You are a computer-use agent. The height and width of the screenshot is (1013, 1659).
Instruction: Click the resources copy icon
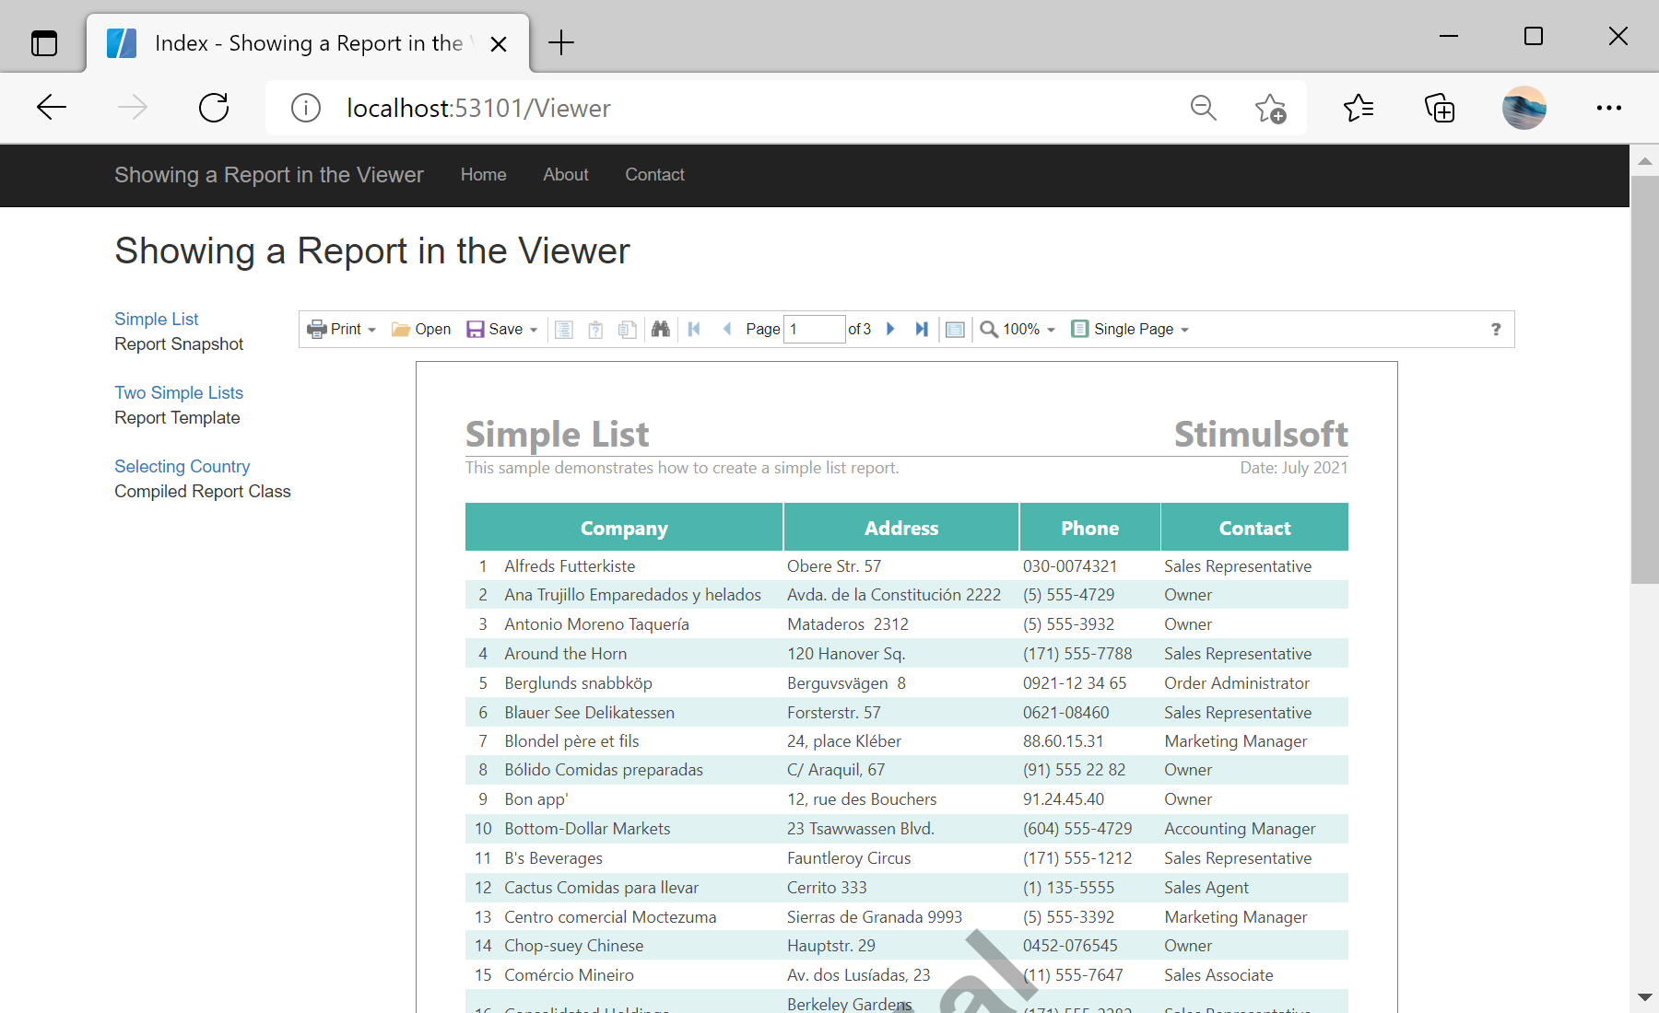point(628,329)
